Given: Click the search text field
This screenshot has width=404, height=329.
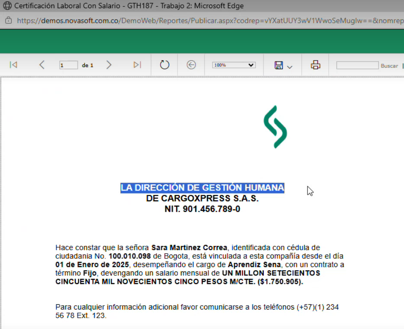Looking at the screenshot, I should click(x=357, y=65).
